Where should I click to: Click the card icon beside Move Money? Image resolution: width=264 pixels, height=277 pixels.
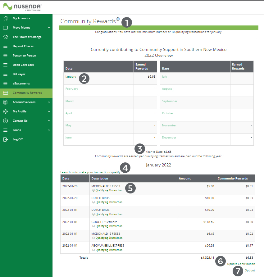pyautogui.click(x=6, y=28)
